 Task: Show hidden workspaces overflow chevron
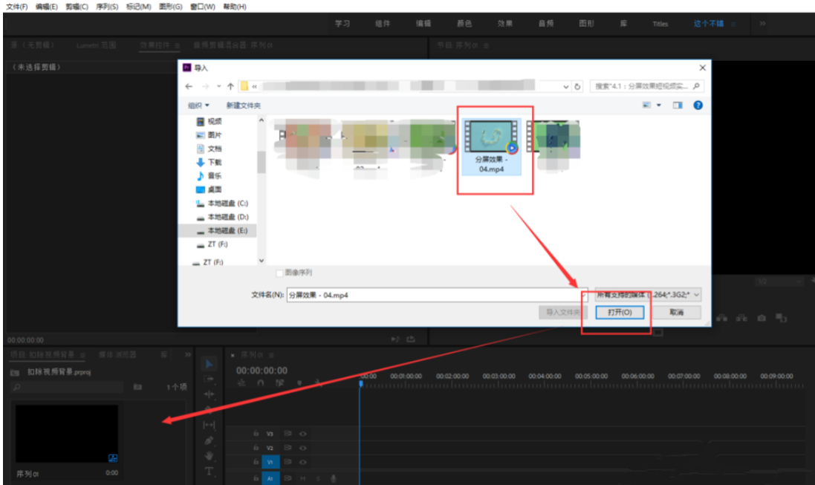762,23
